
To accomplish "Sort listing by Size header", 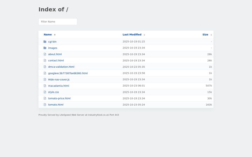I will (205, 35).
